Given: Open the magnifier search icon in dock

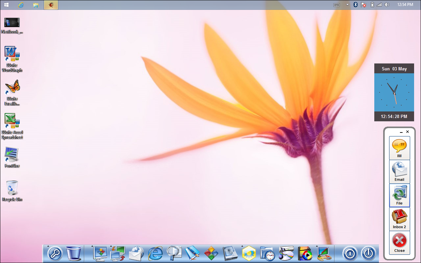Looking at the screenshot, I should 174,253.
